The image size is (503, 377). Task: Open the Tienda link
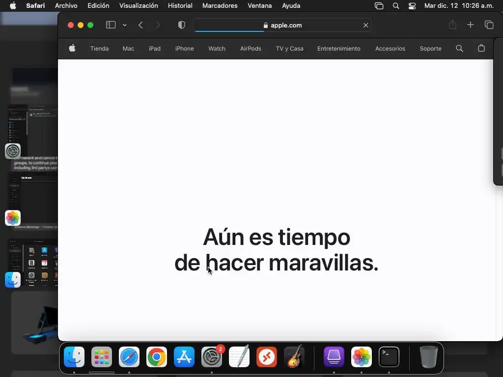[99, 49]
